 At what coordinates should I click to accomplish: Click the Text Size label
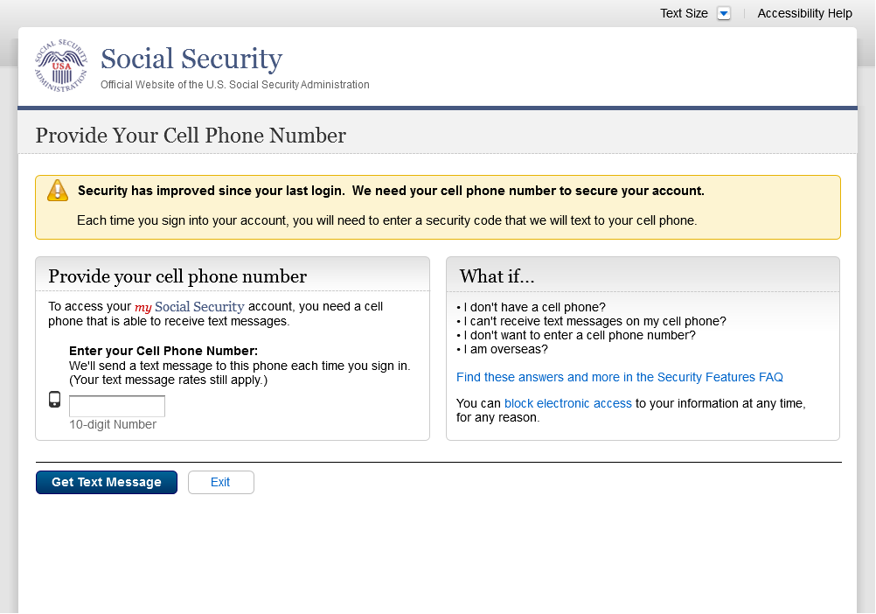(684, 13)
